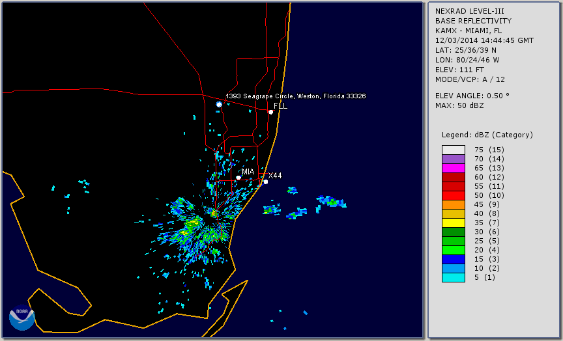The width and height of the screenshot is (563, 341).
Task: Click the 'LON: 80/24/46 W' text
Action: point(467,60)
